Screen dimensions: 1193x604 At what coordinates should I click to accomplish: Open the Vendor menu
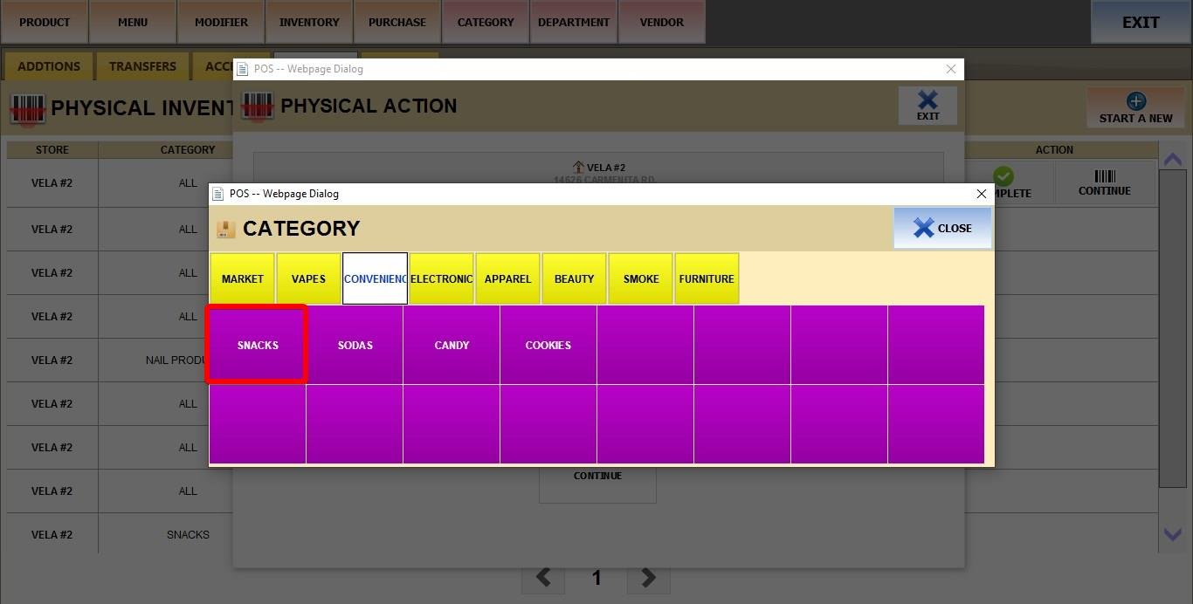coord(662,22)
